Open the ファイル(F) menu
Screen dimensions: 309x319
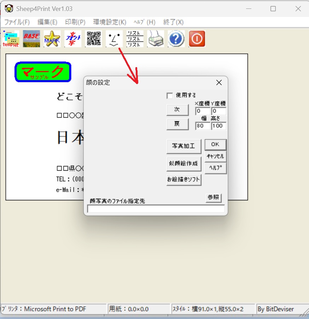click(x=17, y=22)
